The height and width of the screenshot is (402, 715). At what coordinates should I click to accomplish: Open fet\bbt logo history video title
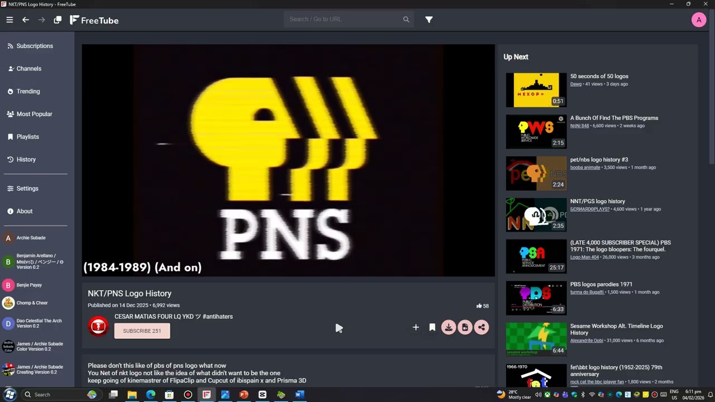(x=616, y=371)
